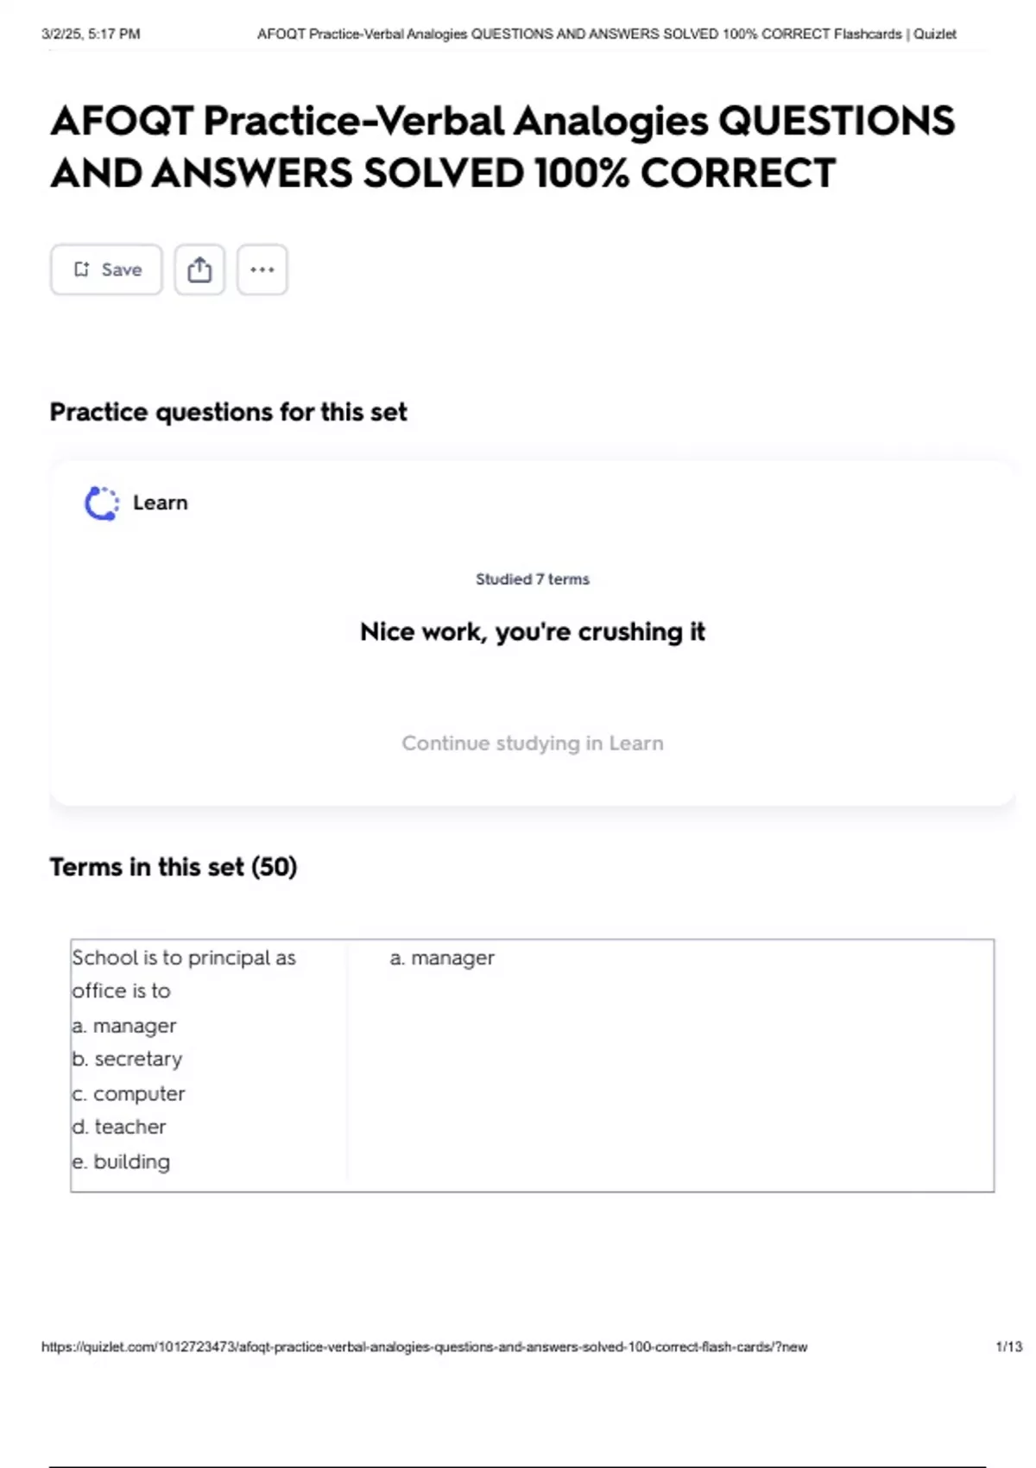Click the circular Learn mode icon

(102, 503)
